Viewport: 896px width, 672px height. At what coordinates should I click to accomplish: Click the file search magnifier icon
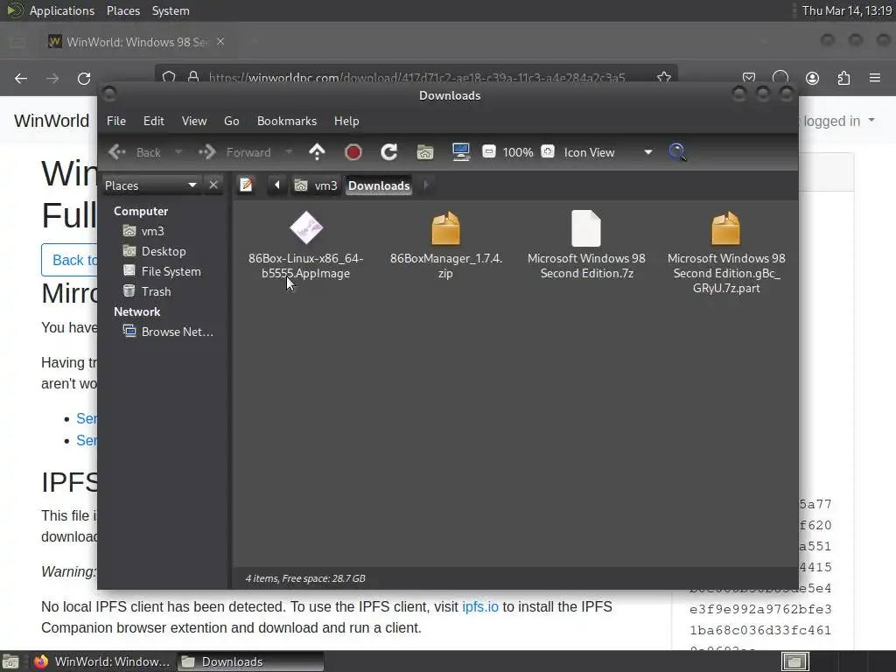tap(678, 152)
